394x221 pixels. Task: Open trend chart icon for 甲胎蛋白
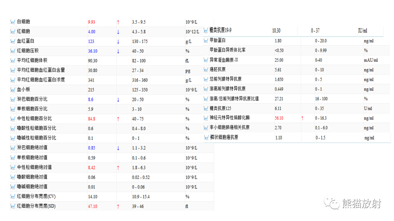206,41
